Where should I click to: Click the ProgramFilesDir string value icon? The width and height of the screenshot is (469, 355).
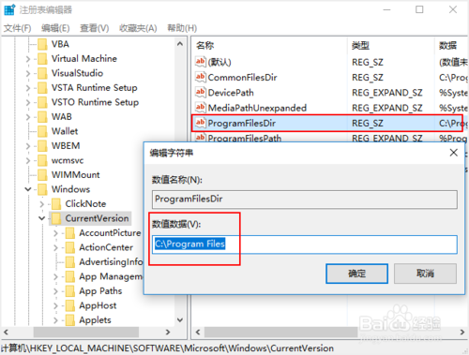pyautogui.click(x=201, y=123)
